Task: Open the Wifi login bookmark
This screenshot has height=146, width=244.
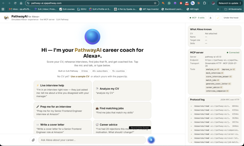Action: (x=193, y=9)
